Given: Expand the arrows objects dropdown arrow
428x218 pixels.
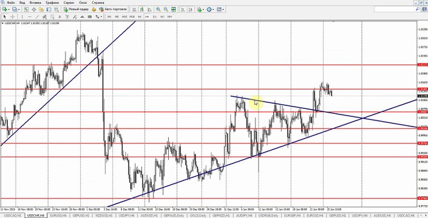Looking at the screenshot, I should coord(101,16).
